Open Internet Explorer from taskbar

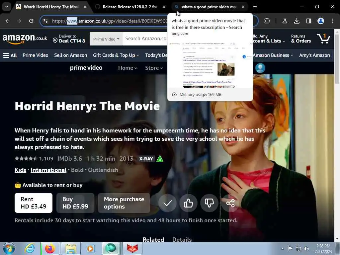[x=30, y=248]
